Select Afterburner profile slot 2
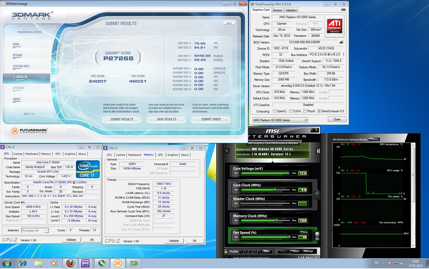This screenshot has width=429, height=269. point(246,251)
